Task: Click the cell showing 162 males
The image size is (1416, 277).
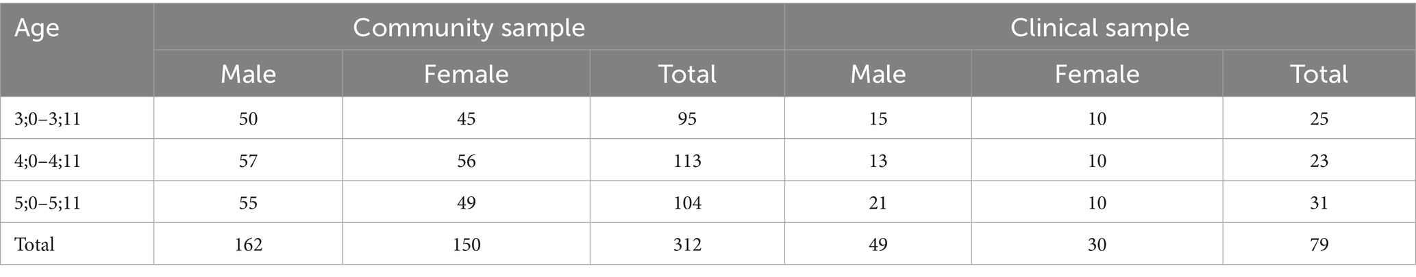Action: pyautogui.click(x=248, y=244)
